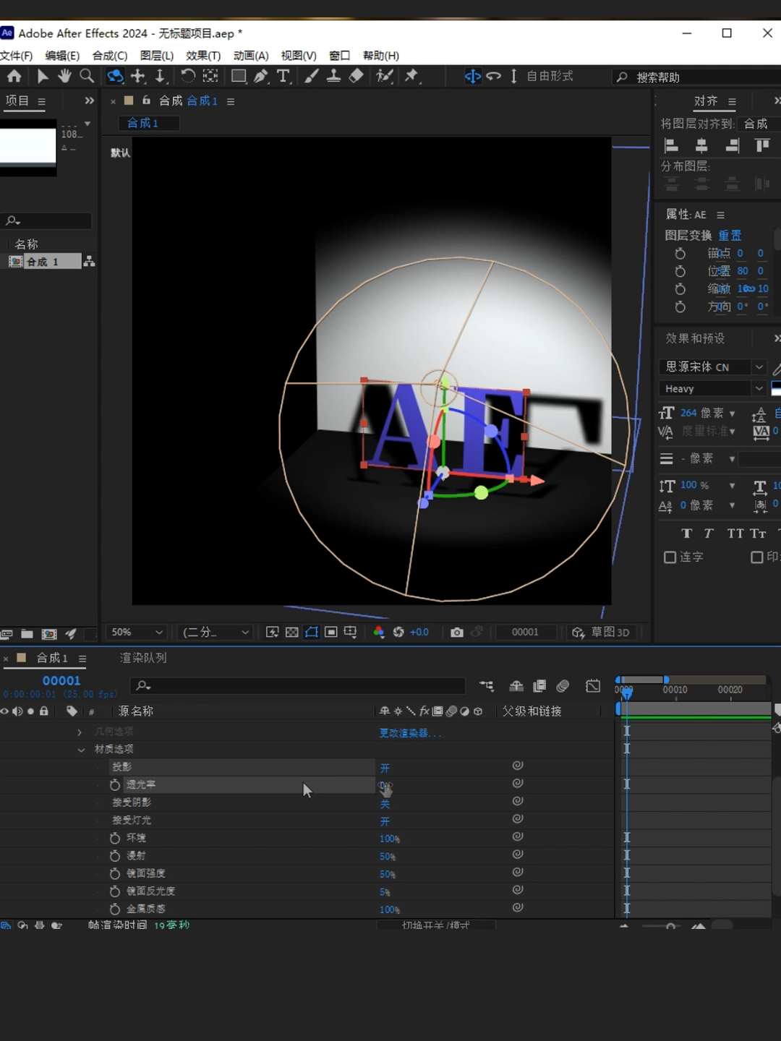Screen dimensions: 781x1041
Task: Open the 效果(T) menu
Action: point(203,56)
